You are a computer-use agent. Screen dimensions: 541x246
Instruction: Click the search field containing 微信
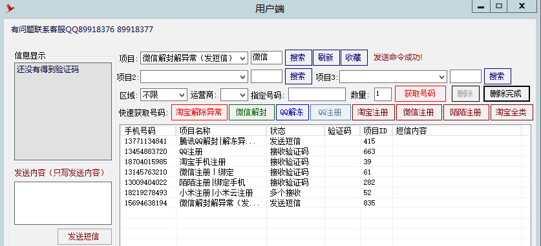[x=266, y=57]
